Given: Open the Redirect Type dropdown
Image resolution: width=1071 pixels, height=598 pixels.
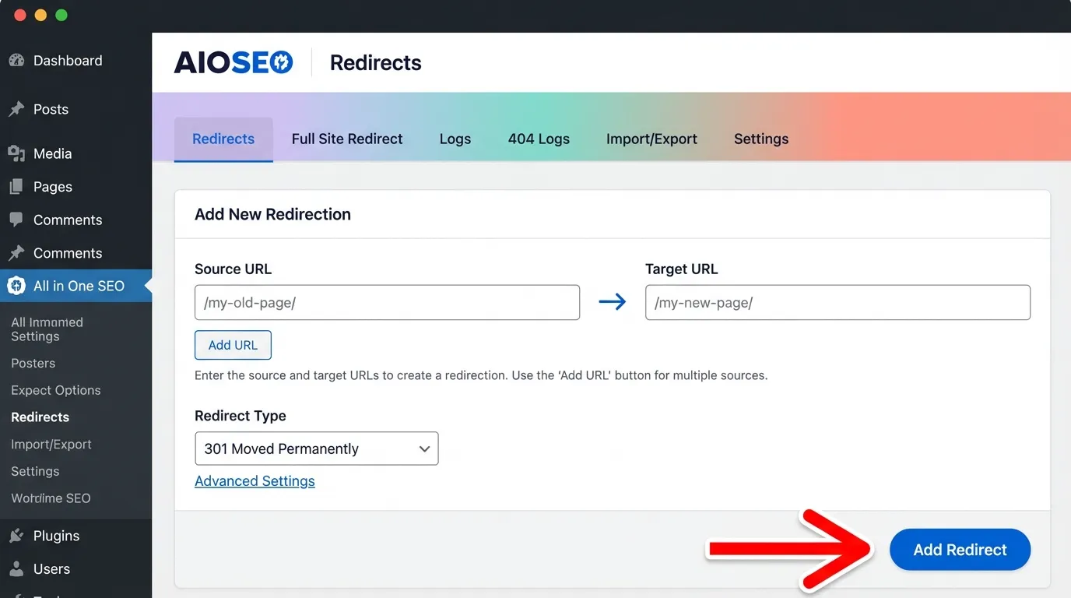Looking at the screenshot, I should pos(316,448).
